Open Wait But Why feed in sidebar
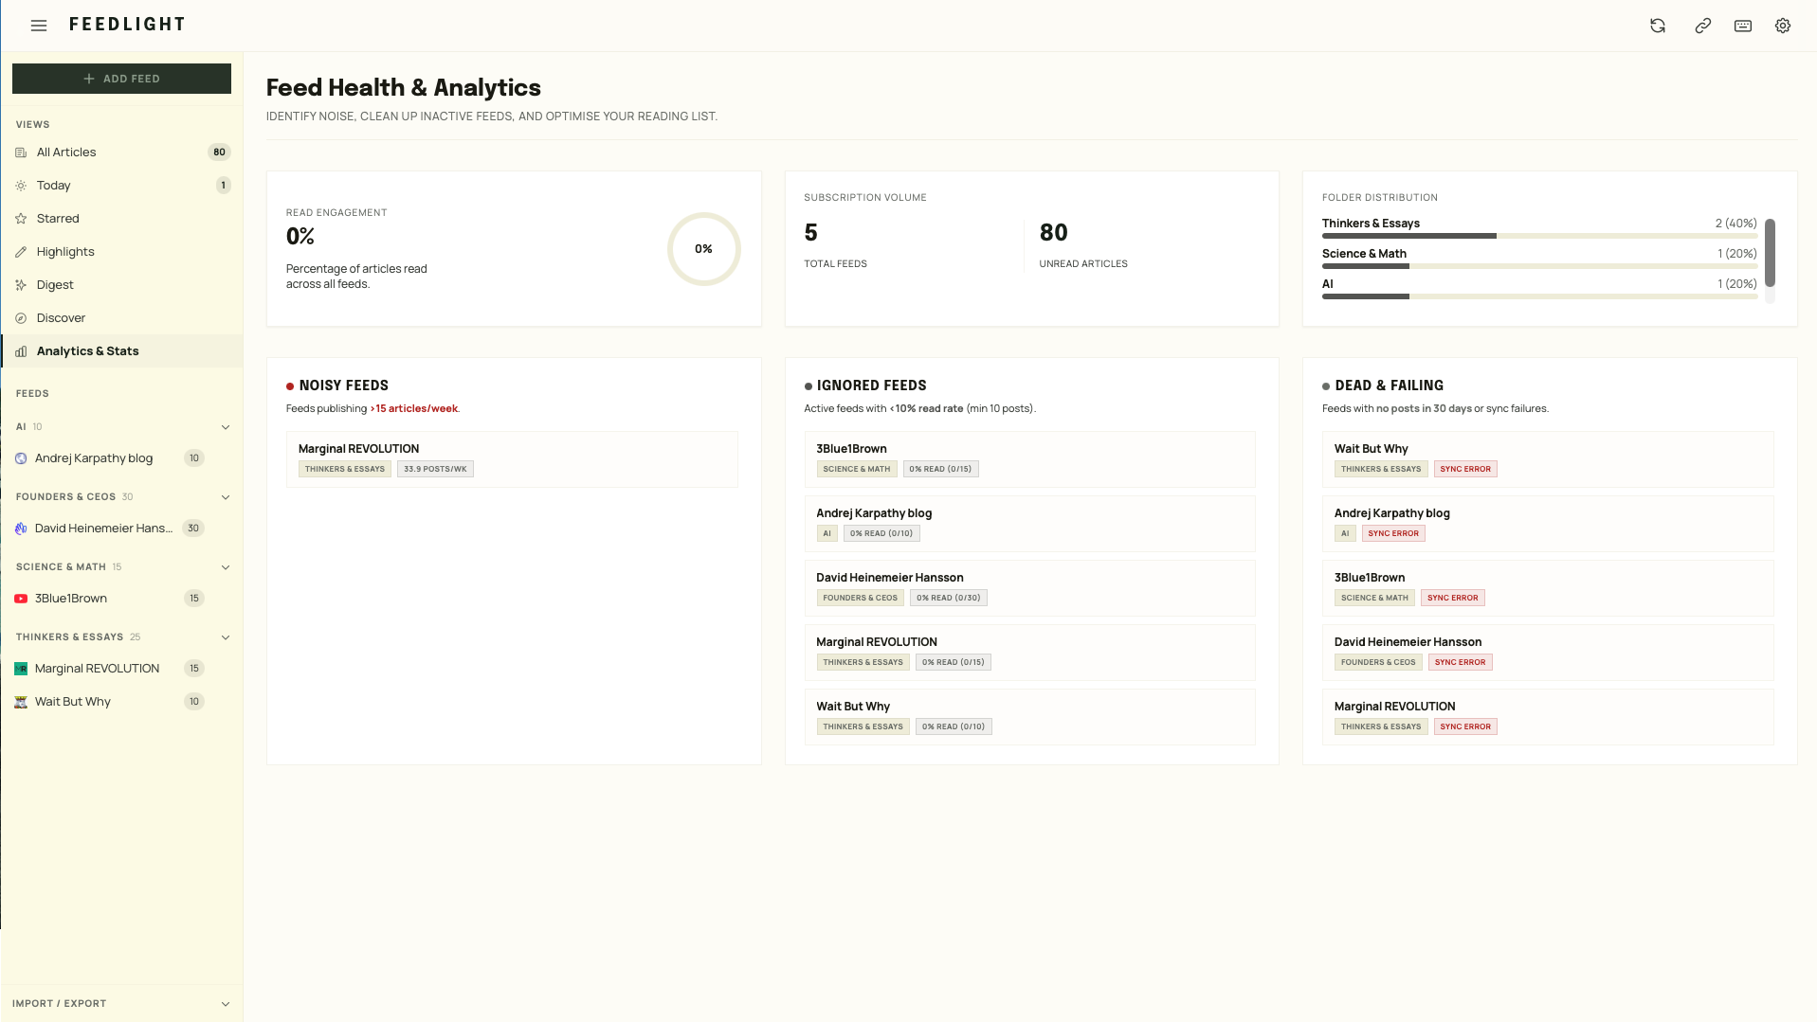The height and width of the screenshot is (1022, 1817). click(121, 702)
